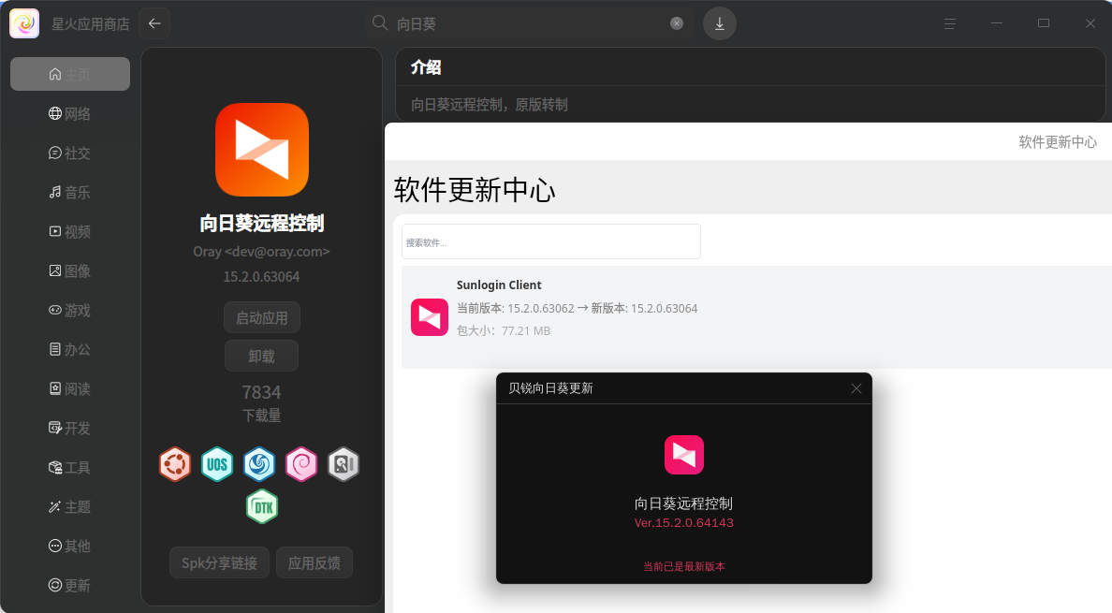Click the 搜索软件 field in update center
The height and width of the screenshot is (613, 1112).
tap(551, 241)
